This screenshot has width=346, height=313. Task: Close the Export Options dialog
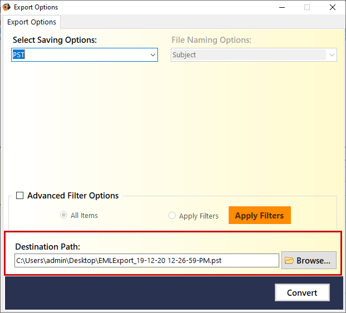click(x=332, y=7)
